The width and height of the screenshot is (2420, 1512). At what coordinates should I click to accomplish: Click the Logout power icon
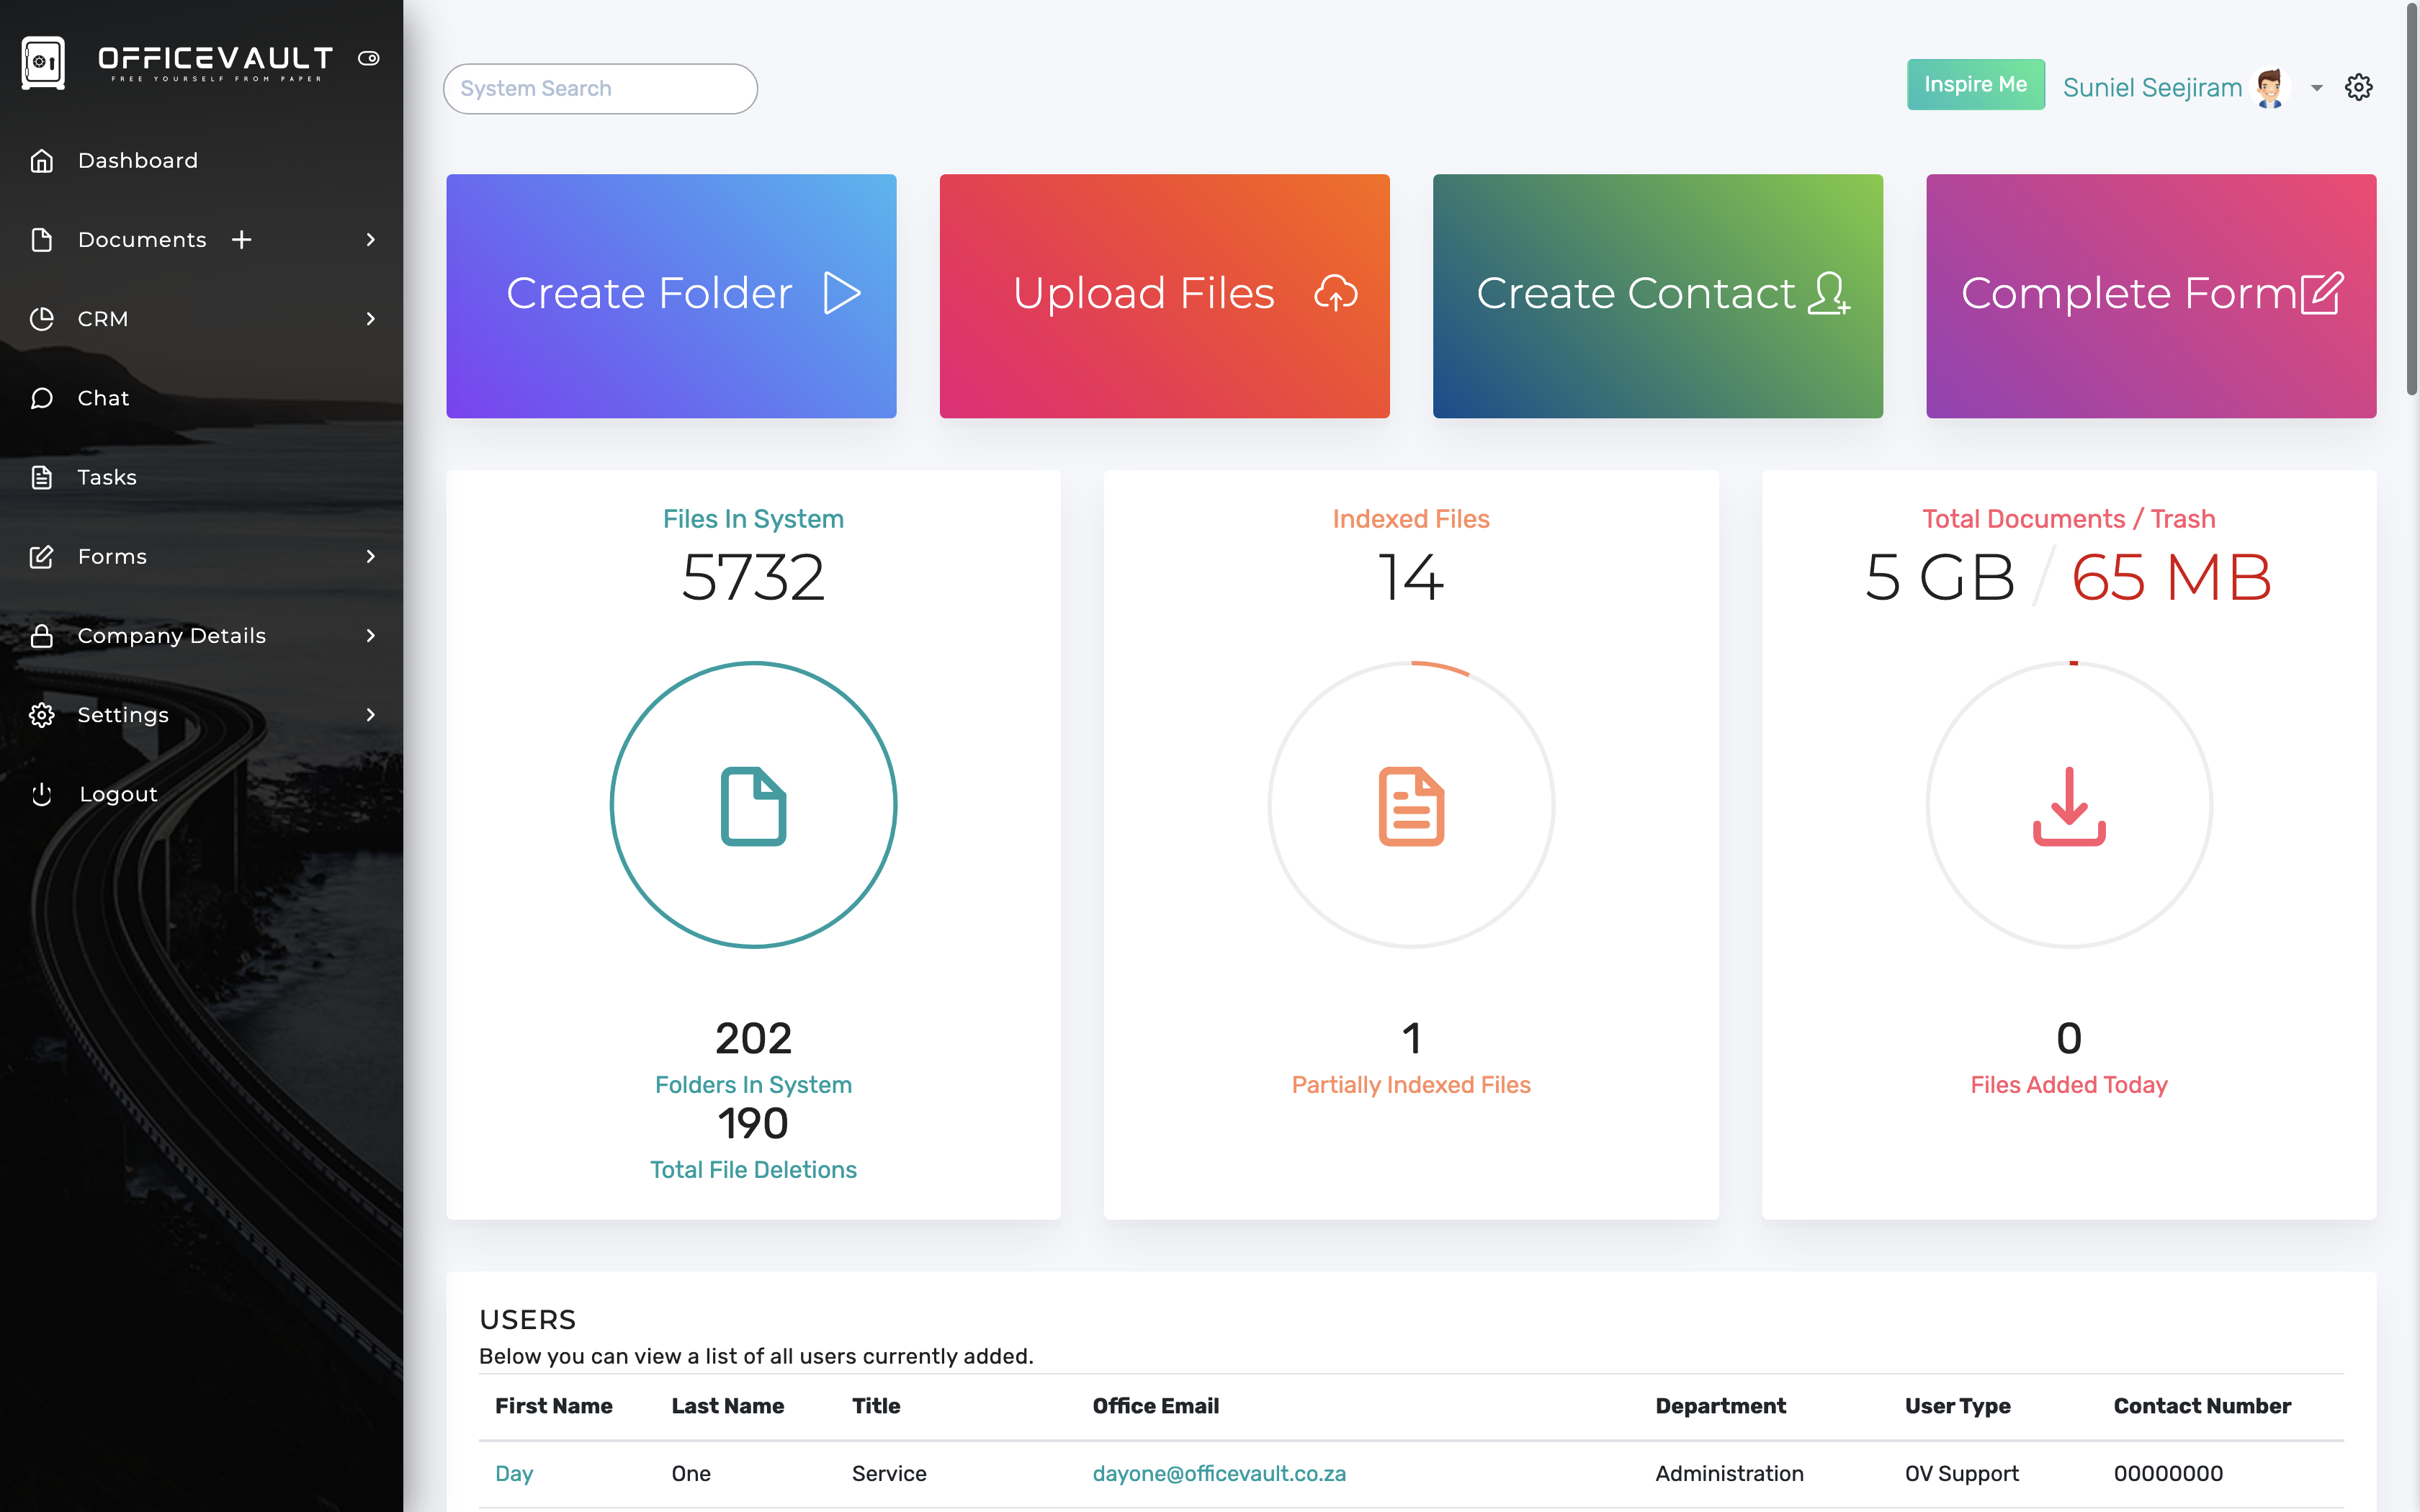pos(41,794)
